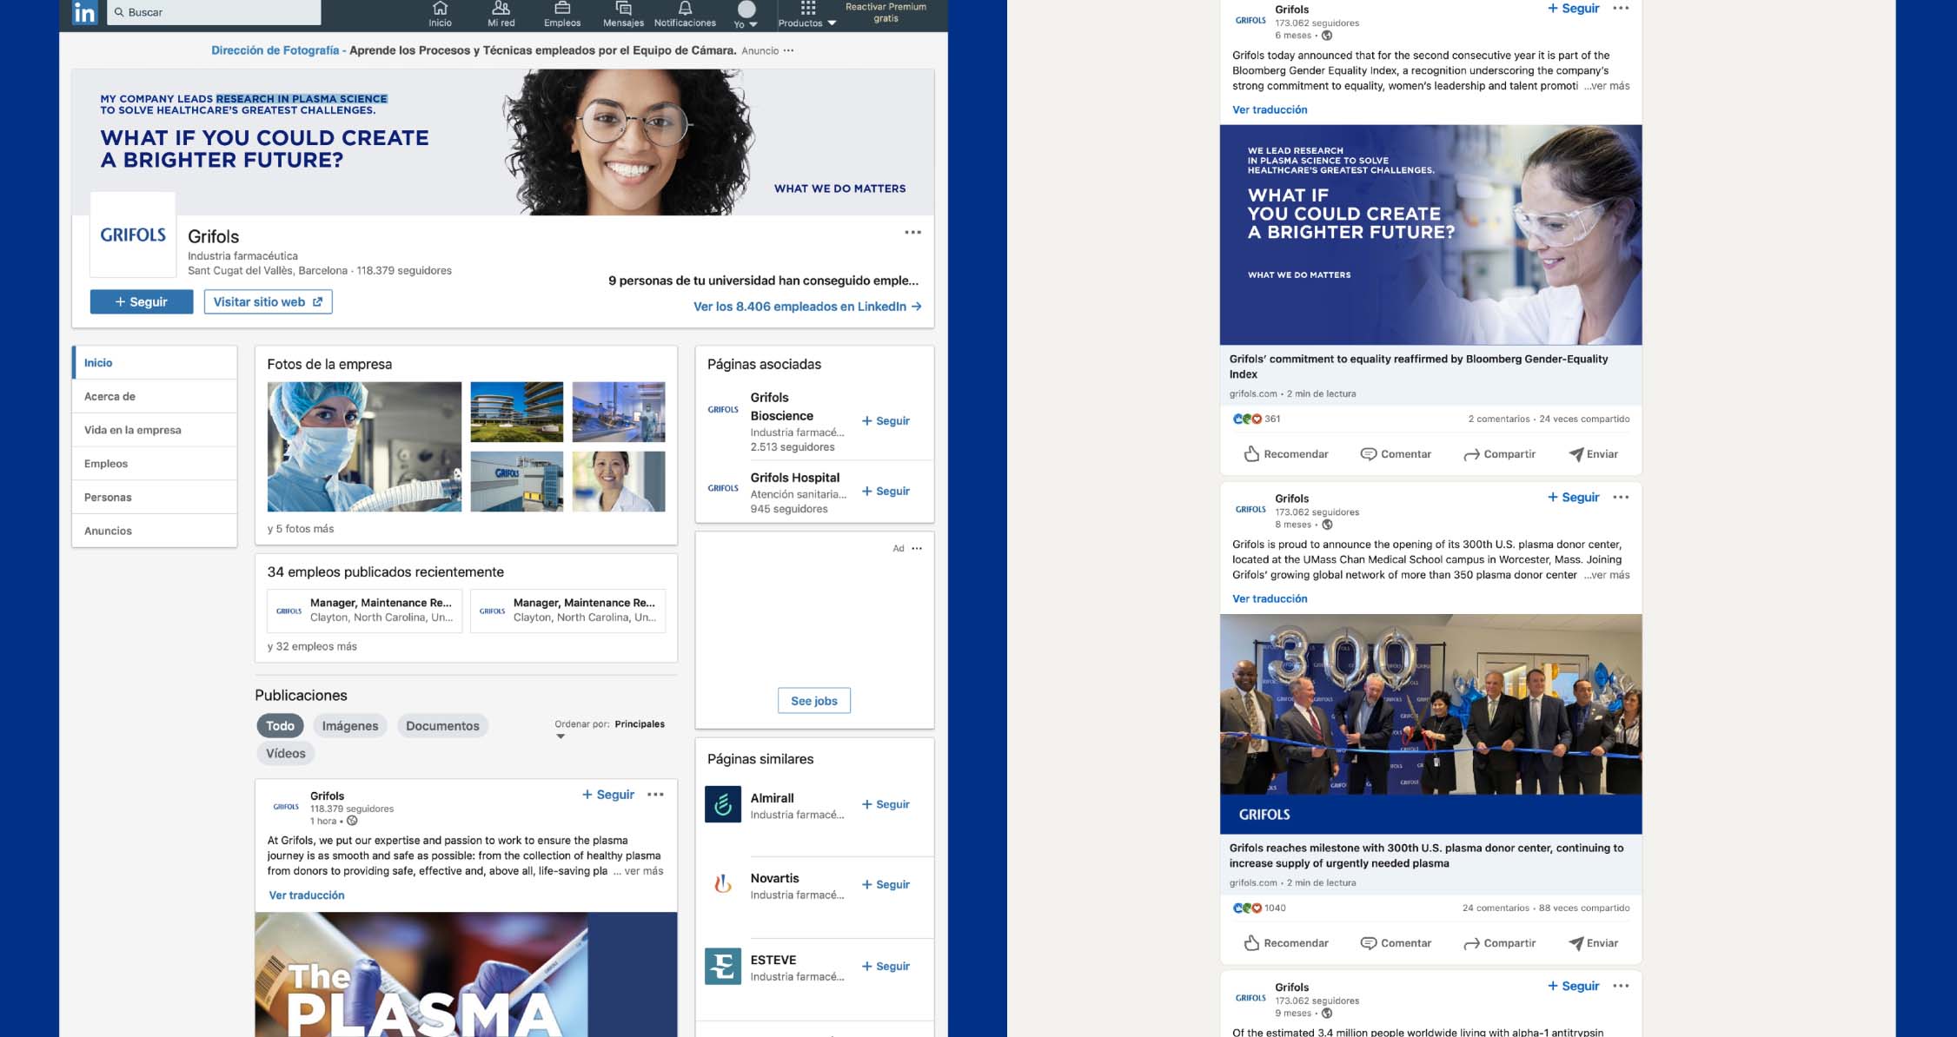Follow Grifols Bioscience page

click(x=886, y=420)
